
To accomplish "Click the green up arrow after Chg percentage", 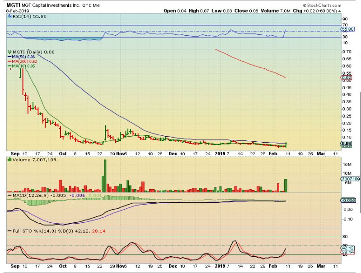I will click(339, 11).
